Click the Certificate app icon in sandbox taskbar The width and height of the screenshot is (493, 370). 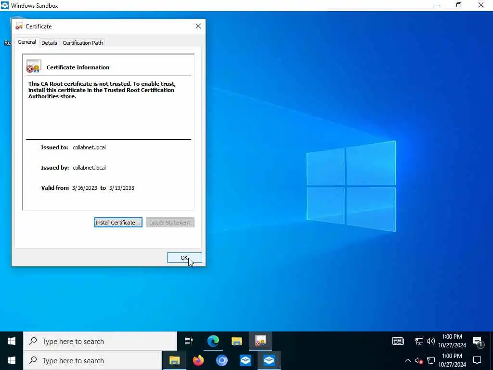(x=260, y=341)
